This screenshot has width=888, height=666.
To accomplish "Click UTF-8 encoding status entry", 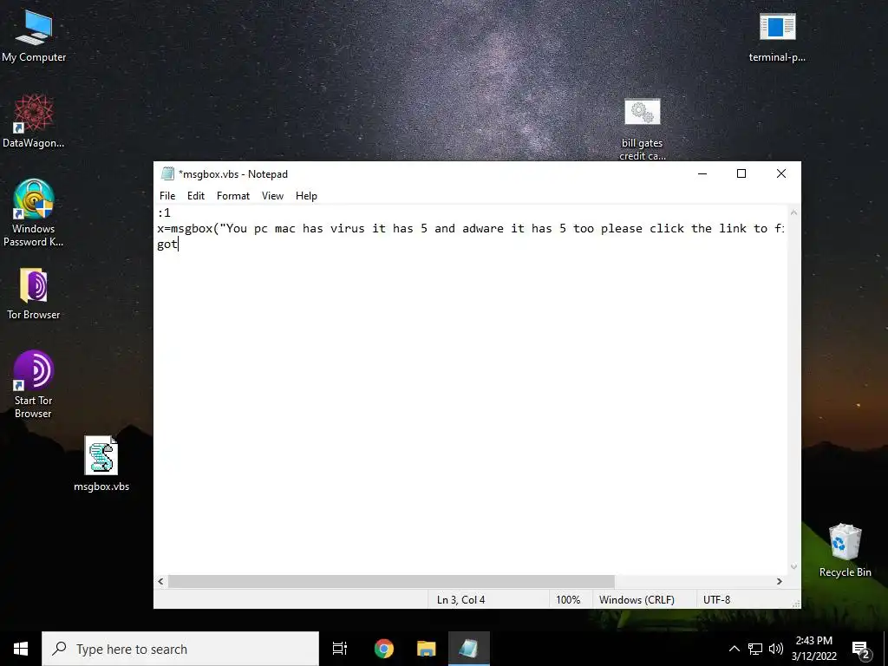I will [x=717, y=600].
